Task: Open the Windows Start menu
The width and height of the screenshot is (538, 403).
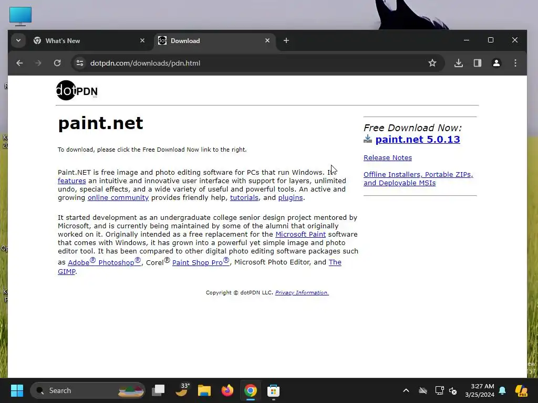Action: coord(17,390)
